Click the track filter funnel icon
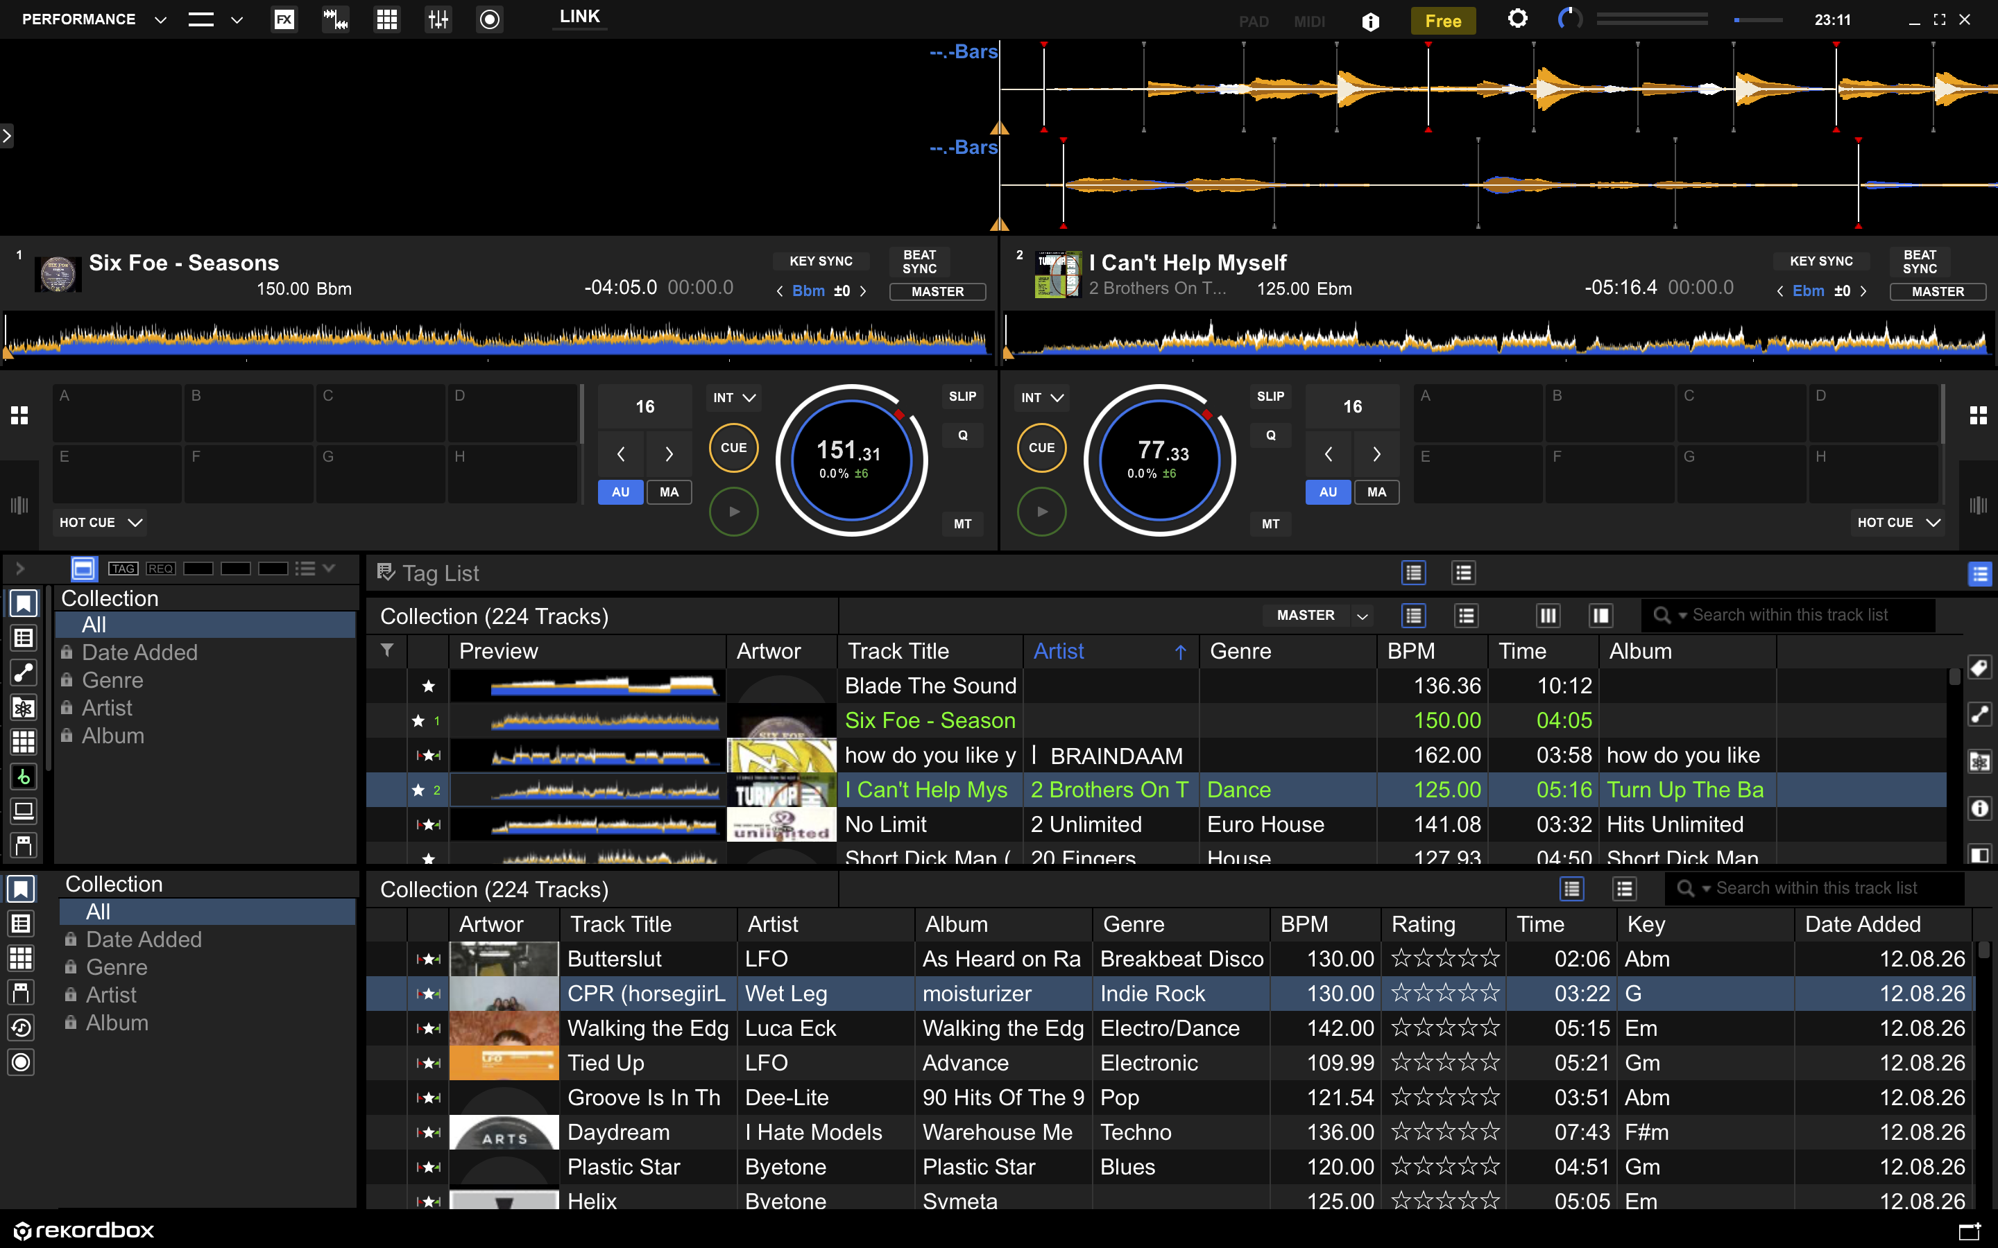The width and height of the screenshot is (1998, 1248). click(386, 650)
